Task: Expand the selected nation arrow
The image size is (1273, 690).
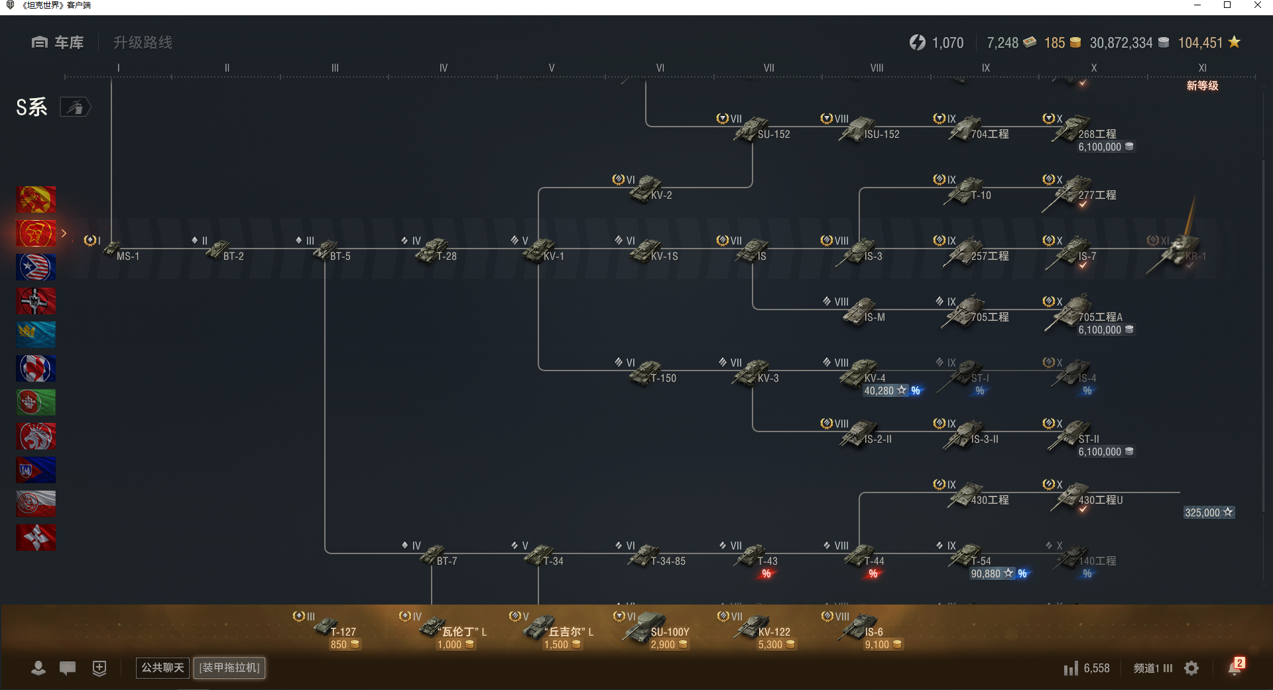Action: click(64, 233)
